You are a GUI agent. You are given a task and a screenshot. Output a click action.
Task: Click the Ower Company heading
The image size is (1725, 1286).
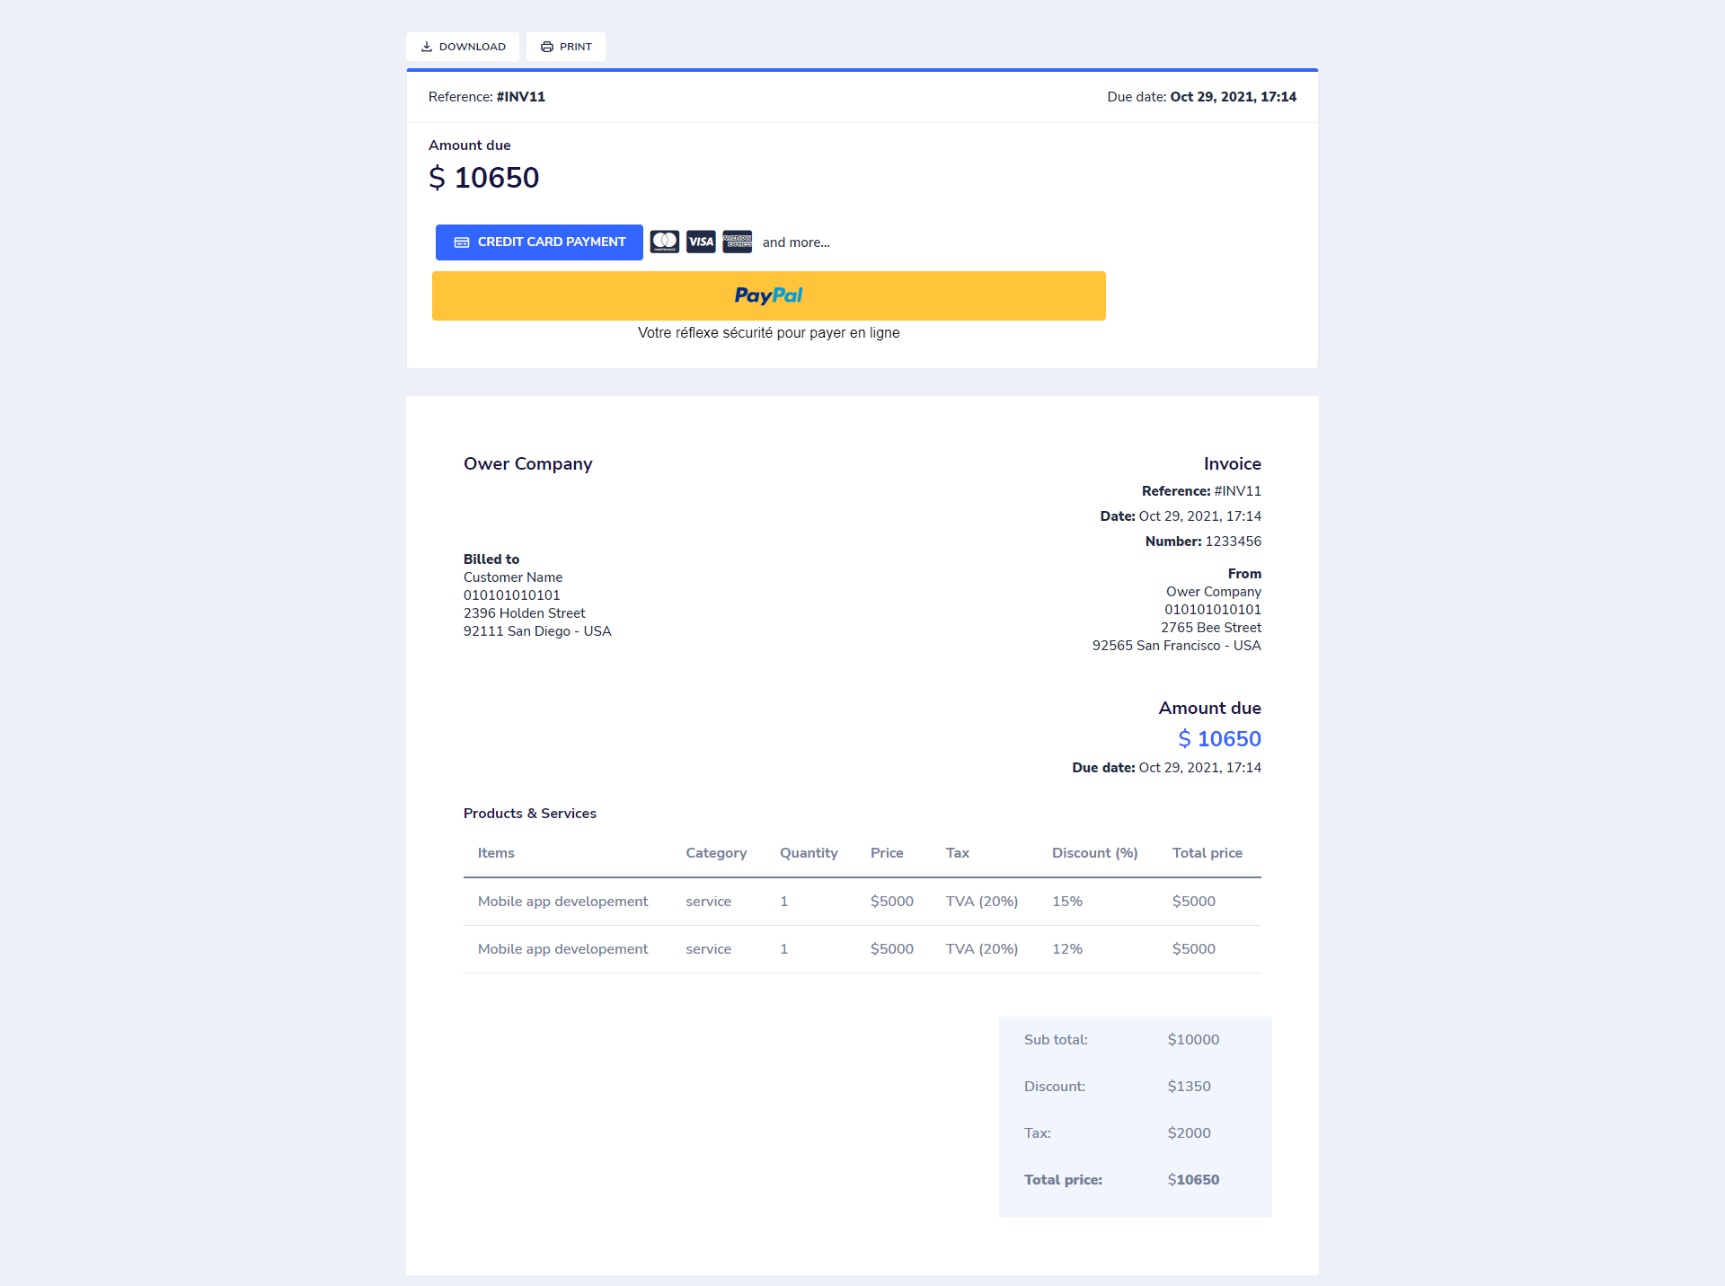coord(527,463)
